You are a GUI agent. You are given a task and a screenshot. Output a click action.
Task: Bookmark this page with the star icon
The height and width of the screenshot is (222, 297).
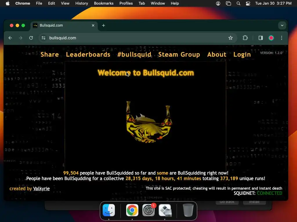click(230, 38)
